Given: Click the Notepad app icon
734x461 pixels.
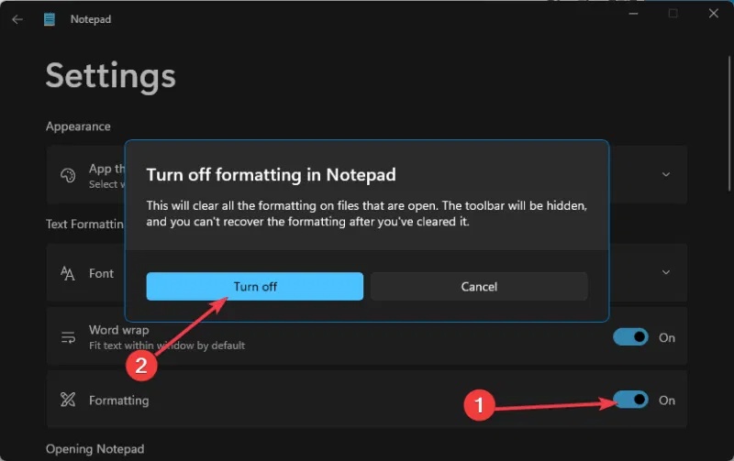Looking at the screenshot, I should (50, 19).
